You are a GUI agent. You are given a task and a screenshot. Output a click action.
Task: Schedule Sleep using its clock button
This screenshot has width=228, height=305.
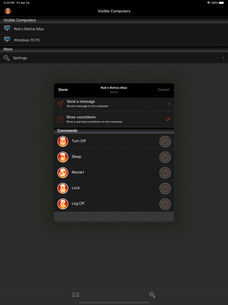point(165,157)
